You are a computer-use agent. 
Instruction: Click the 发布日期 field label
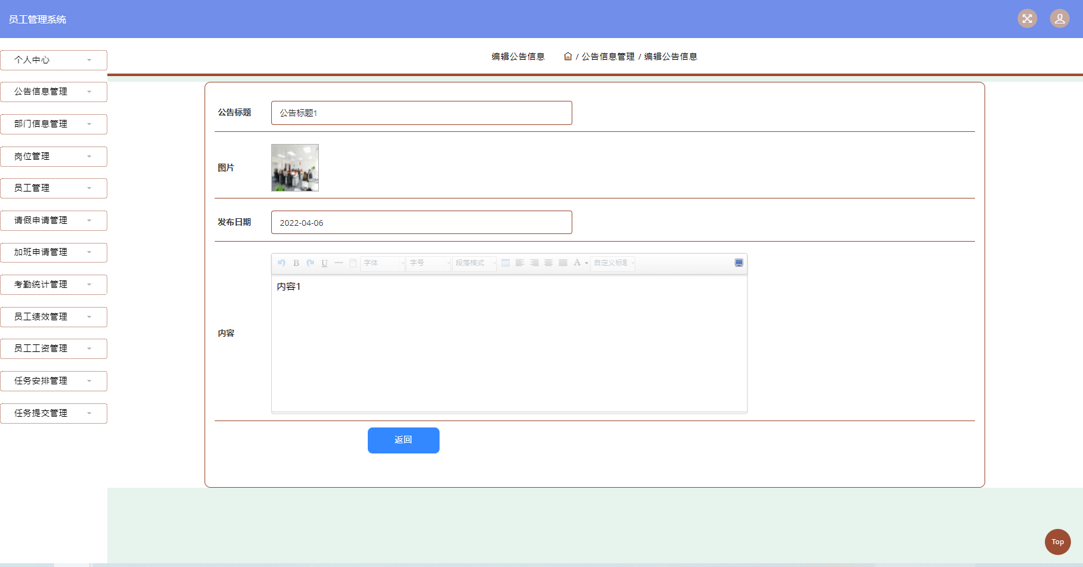pyautogui.click(x=234, y=222)
